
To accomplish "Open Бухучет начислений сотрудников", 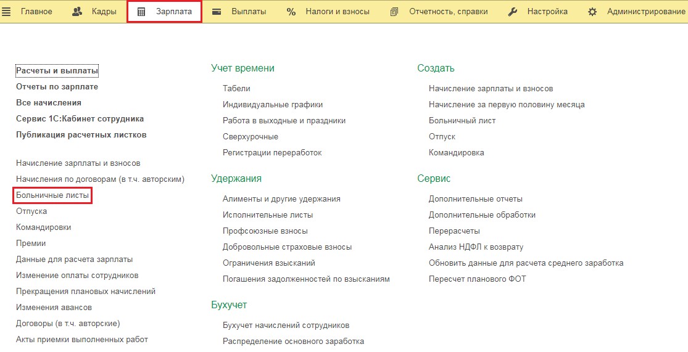I will coord(286,325).
